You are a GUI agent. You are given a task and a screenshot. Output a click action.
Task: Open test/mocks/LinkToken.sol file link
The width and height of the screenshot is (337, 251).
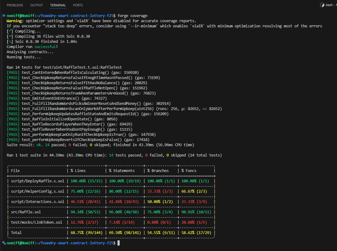click(x=37, y=222)
